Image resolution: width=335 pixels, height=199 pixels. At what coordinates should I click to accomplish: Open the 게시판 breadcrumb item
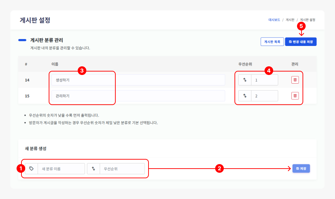click(x=290, y=20)
